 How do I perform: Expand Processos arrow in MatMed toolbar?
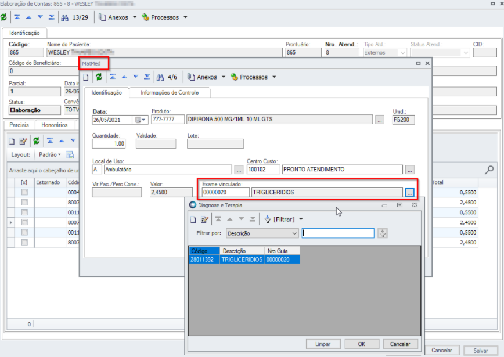[274, 77]
